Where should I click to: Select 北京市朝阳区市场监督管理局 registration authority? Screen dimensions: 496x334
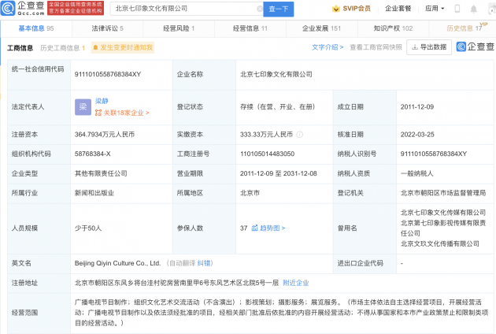(443, 193)
